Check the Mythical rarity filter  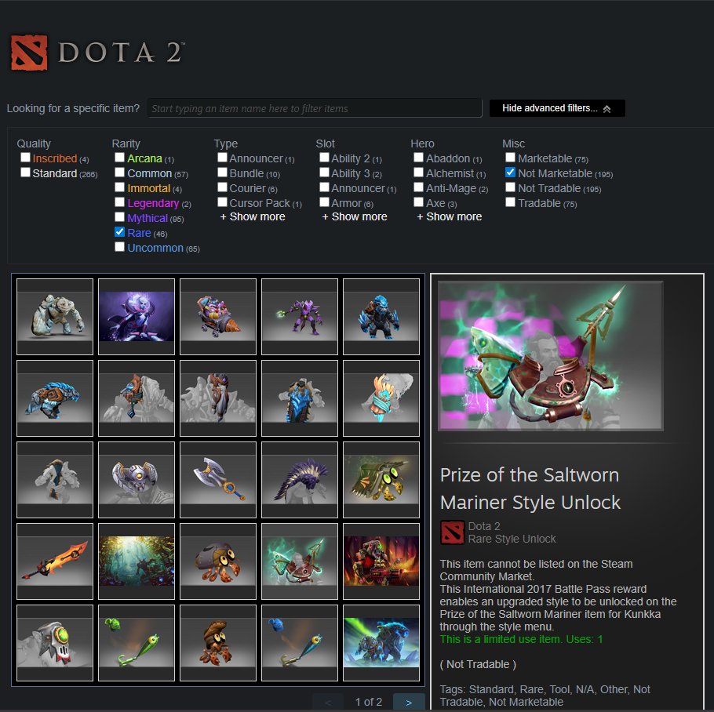(x=119, y=217)
